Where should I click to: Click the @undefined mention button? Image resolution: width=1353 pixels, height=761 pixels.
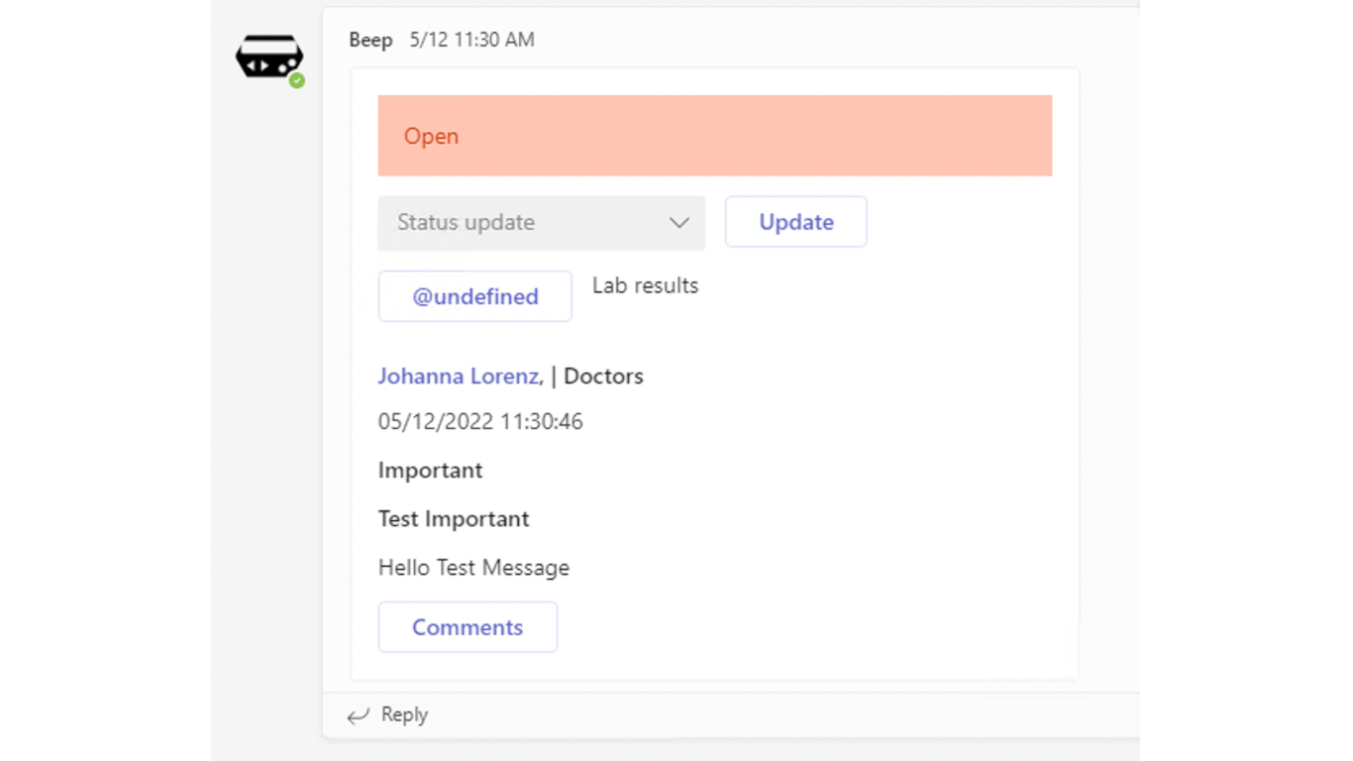tap(475, 296)
